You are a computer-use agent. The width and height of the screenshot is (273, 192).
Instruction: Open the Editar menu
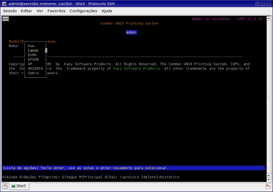pos(26,11)
